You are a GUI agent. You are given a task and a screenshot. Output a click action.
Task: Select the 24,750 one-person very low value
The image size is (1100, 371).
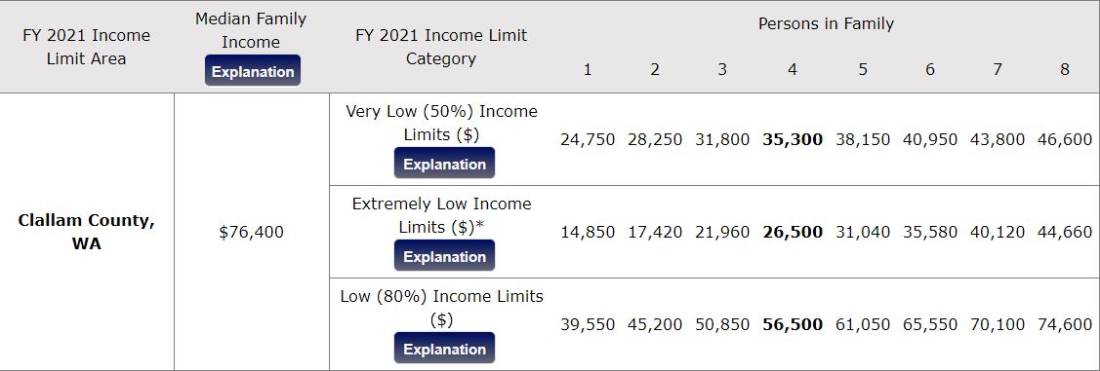tap(588, 139)
